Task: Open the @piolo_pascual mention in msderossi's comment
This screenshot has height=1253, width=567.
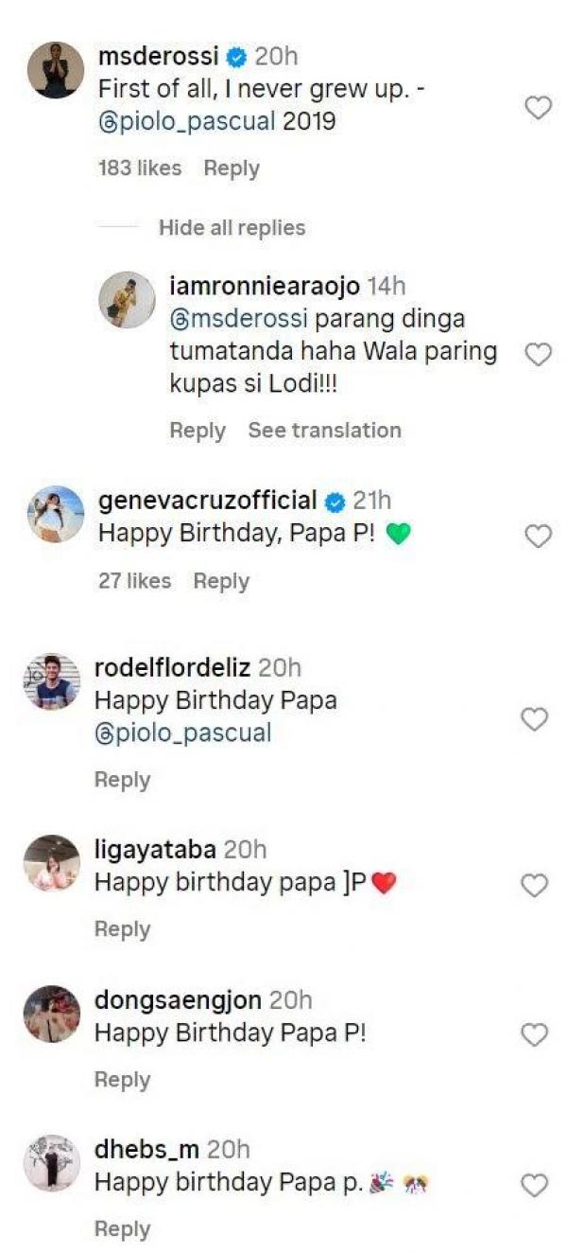Action: pos(186,122)
